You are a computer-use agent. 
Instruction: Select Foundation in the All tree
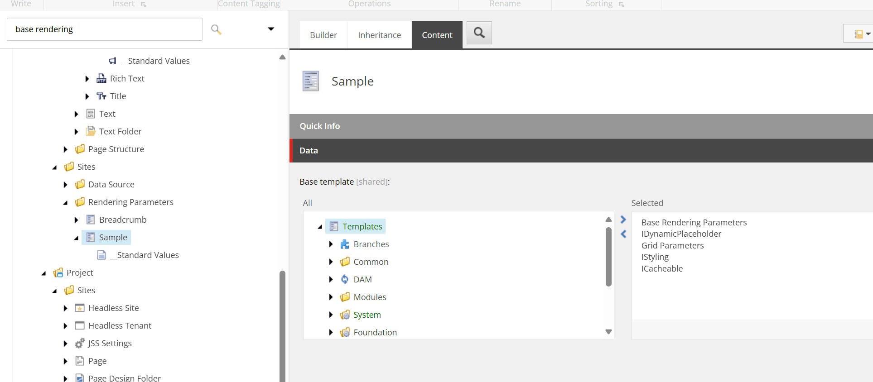click(375, 332)
